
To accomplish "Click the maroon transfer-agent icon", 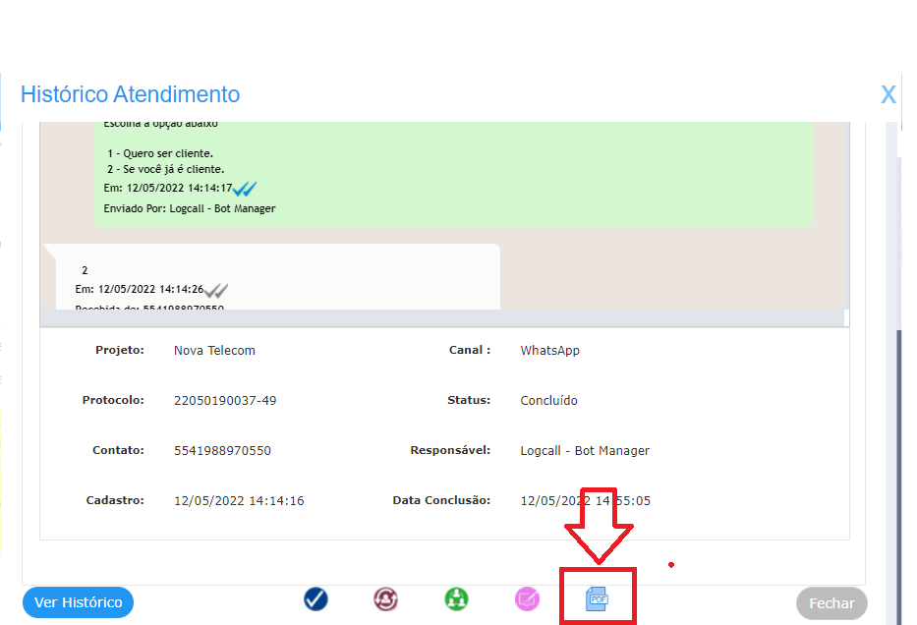I will [386, 599].
